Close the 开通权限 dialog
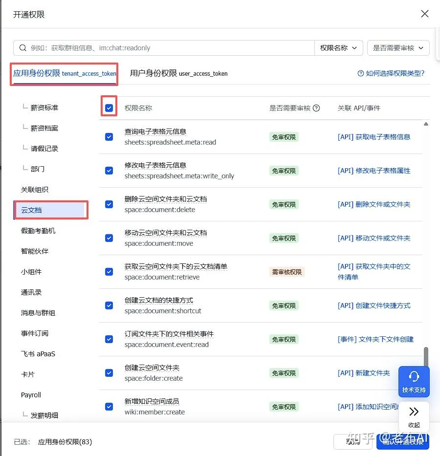This screenshot has height=456, width=440. pos(425,14)
